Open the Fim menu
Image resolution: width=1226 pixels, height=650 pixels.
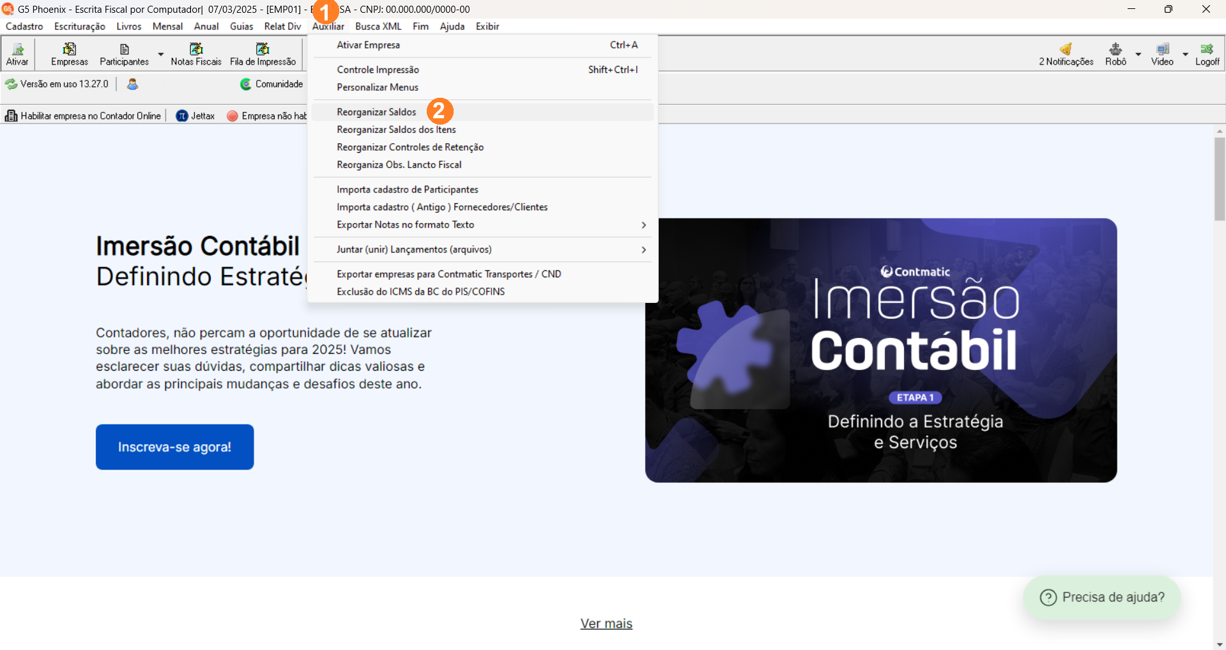click(420, 26)
